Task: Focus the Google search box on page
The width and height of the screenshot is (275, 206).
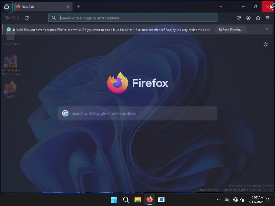Action: pos(137,113)
